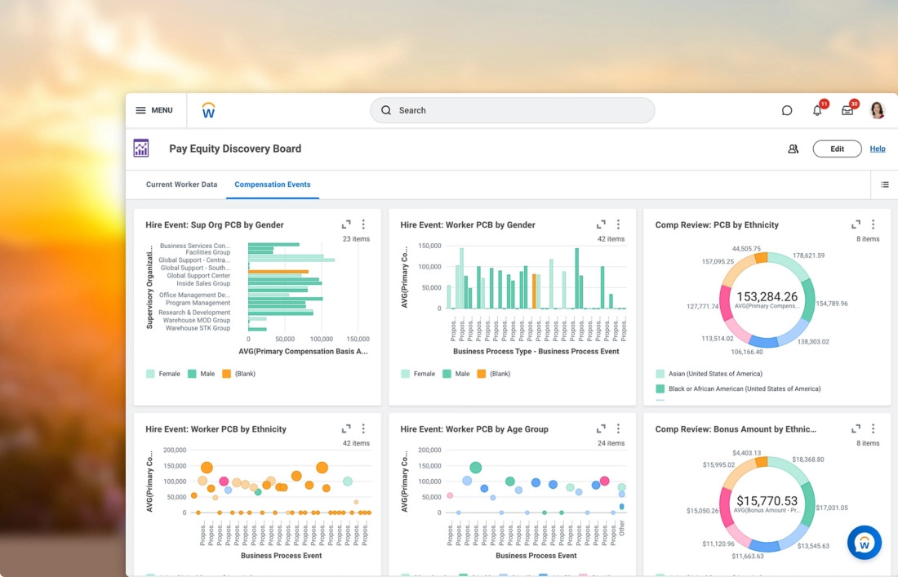This screenshot has height=577, width=898.
Task: Open the Workday inbox with 30 items
Action: pyautogui.click(x=847, y=110)
